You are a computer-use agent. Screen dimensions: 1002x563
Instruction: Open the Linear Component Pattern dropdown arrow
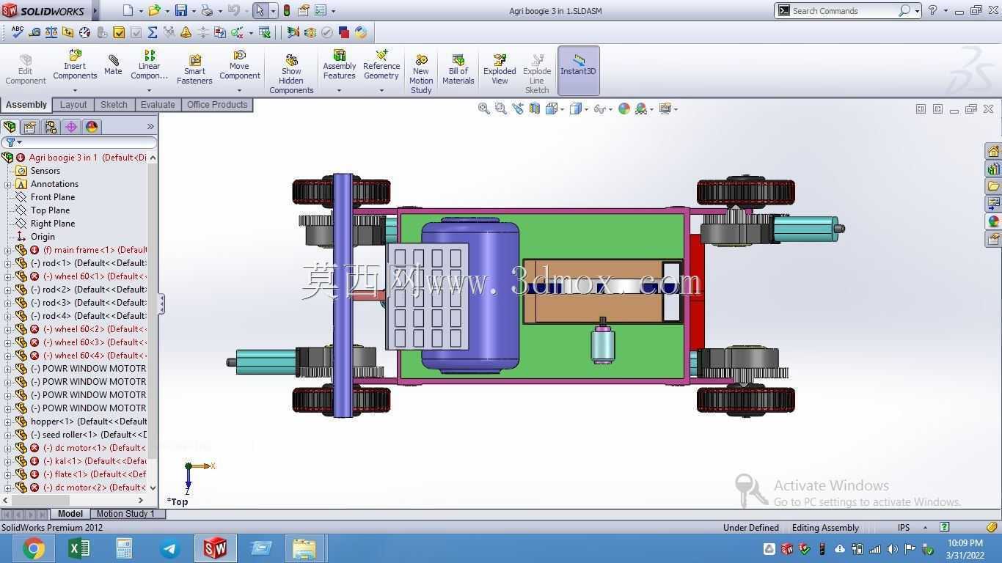pos(149,91)
